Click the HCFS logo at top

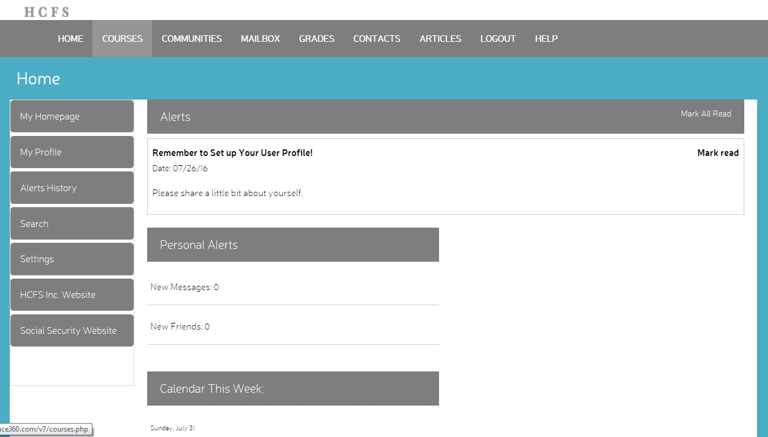coord(46,12)
